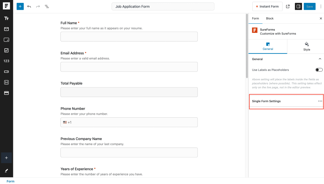Insert a Phone field block
This screenshot has width=324, height=184.
click(x=6, y=71)
